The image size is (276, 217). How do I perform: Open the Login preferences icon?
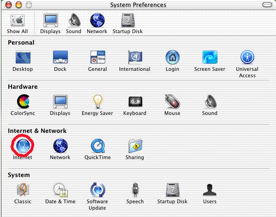173,57
